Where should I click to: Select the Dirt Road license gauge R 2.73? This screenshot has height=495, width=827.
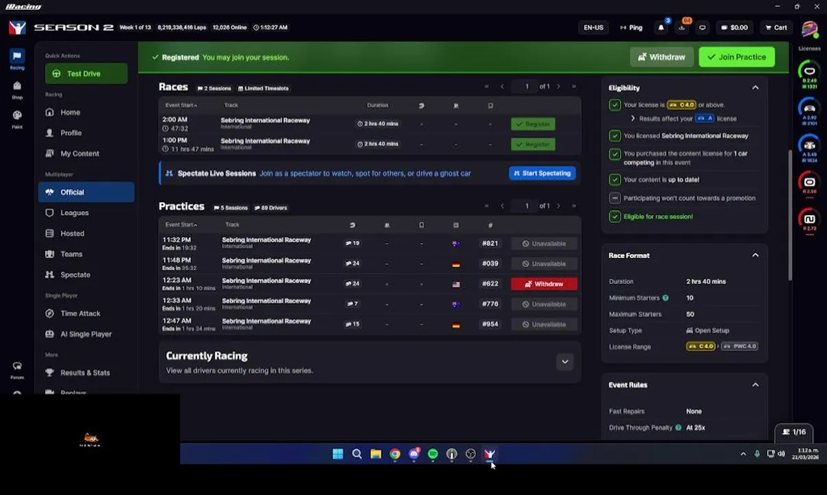point(809,222)
